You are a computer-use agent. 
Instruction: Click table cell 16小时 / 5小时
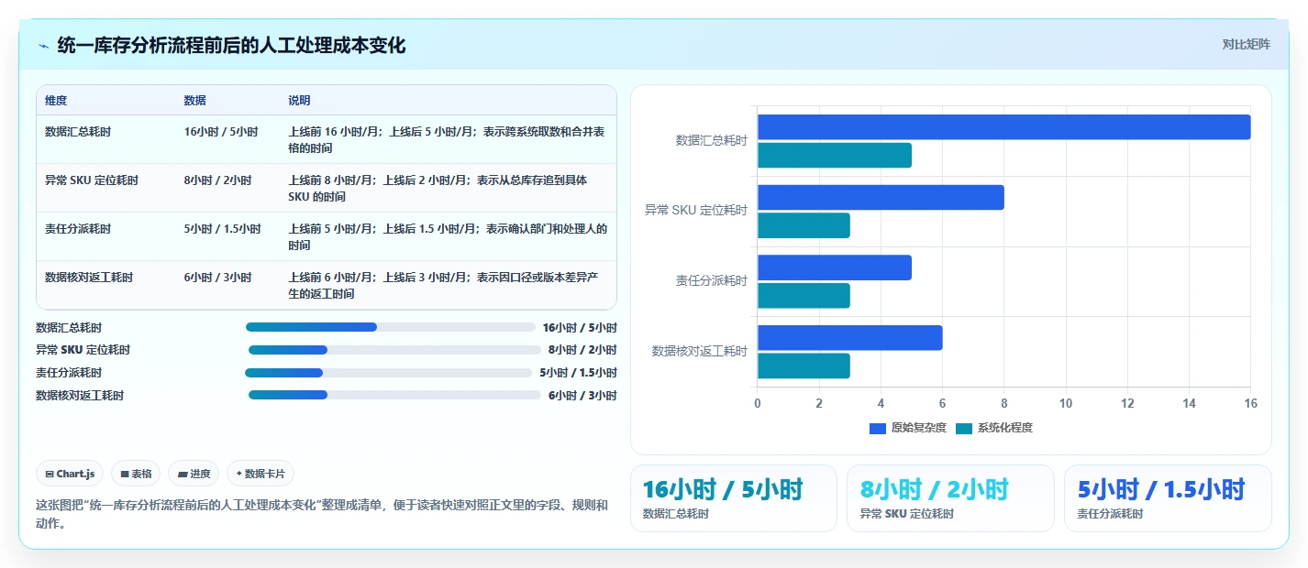pos(221,132)
